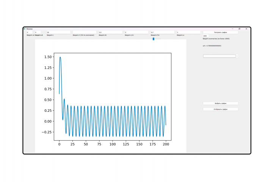273x182 pixels.
Task: Click inside the graph selection combo box
Action: click(220, 56)
